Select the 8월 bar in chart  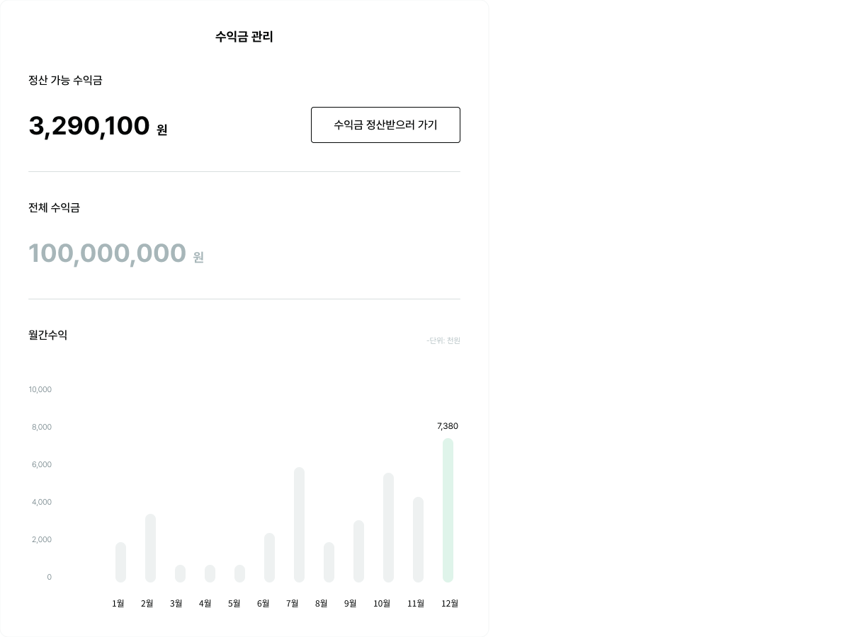(329, 562)
